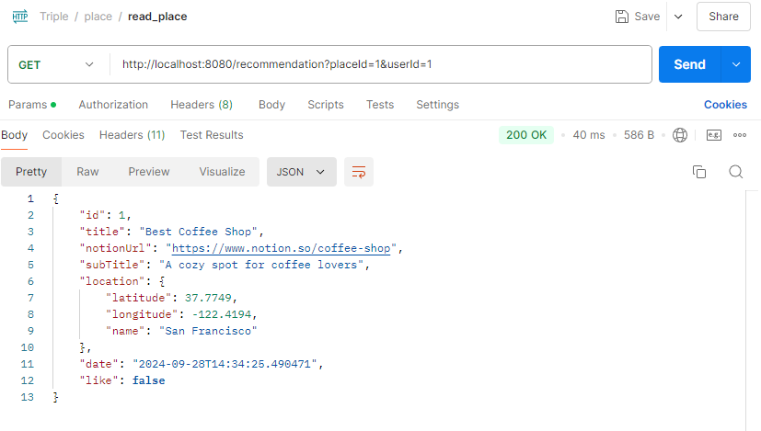This screenshot has width=761, height=431.
Task: Open the response Cookies tab
Action: click(x=63, y=135)
